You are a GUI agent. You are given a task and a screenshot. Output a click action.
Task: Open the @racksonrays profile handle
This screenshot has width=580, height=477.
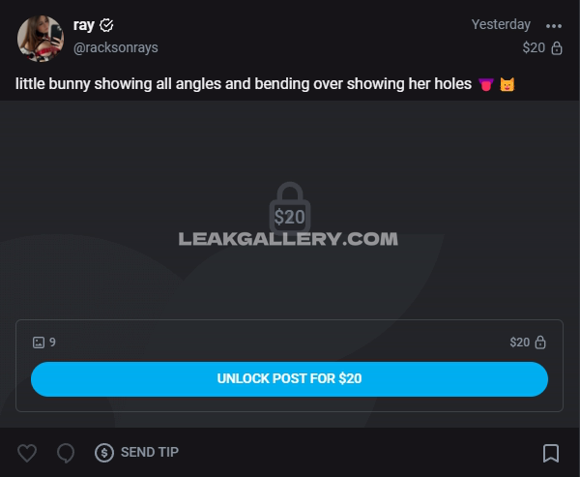coord(115,47)
